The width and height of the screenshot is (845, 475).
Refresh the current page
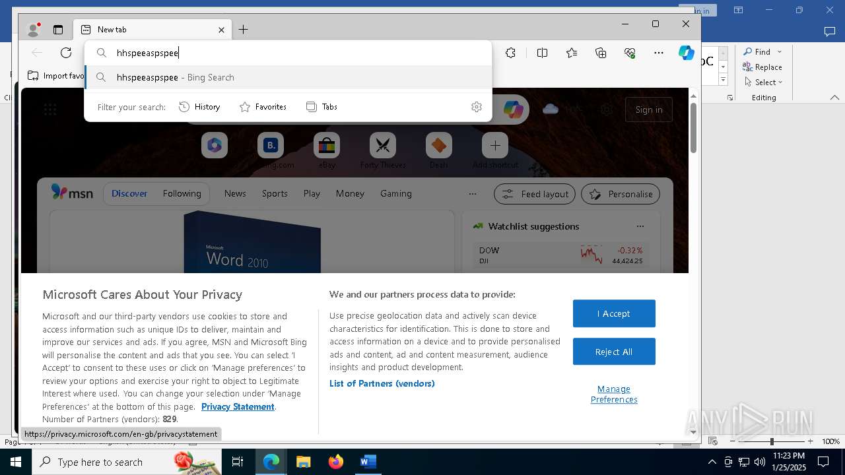pyautogui.click(x=66, y=53)
